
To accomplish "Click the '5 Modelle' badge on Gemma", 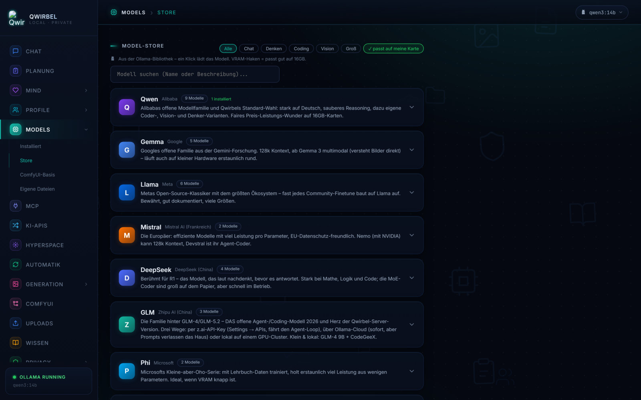I will tap(199, 141).
